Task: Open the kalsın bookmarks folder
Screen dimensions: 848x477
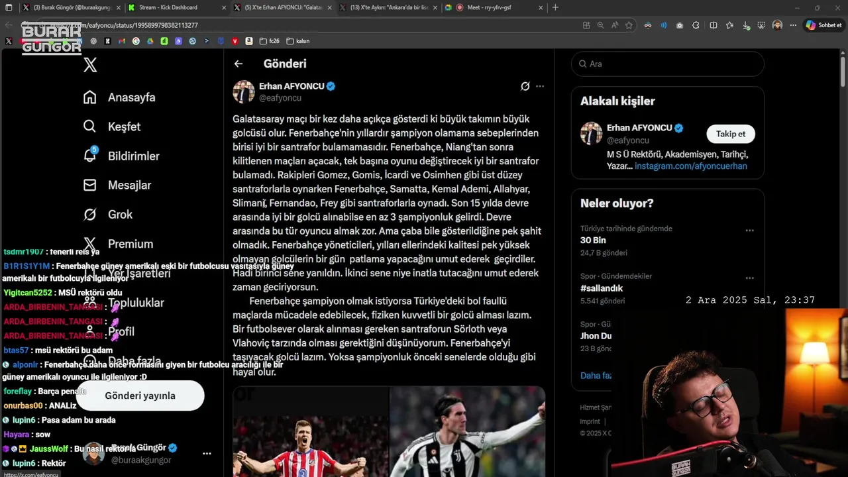Action: pyautogui.click(x=298, y=41)
